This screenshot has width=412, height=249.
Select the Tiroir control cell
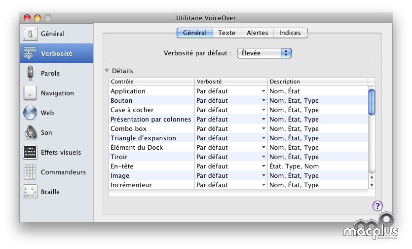[151, 157]
